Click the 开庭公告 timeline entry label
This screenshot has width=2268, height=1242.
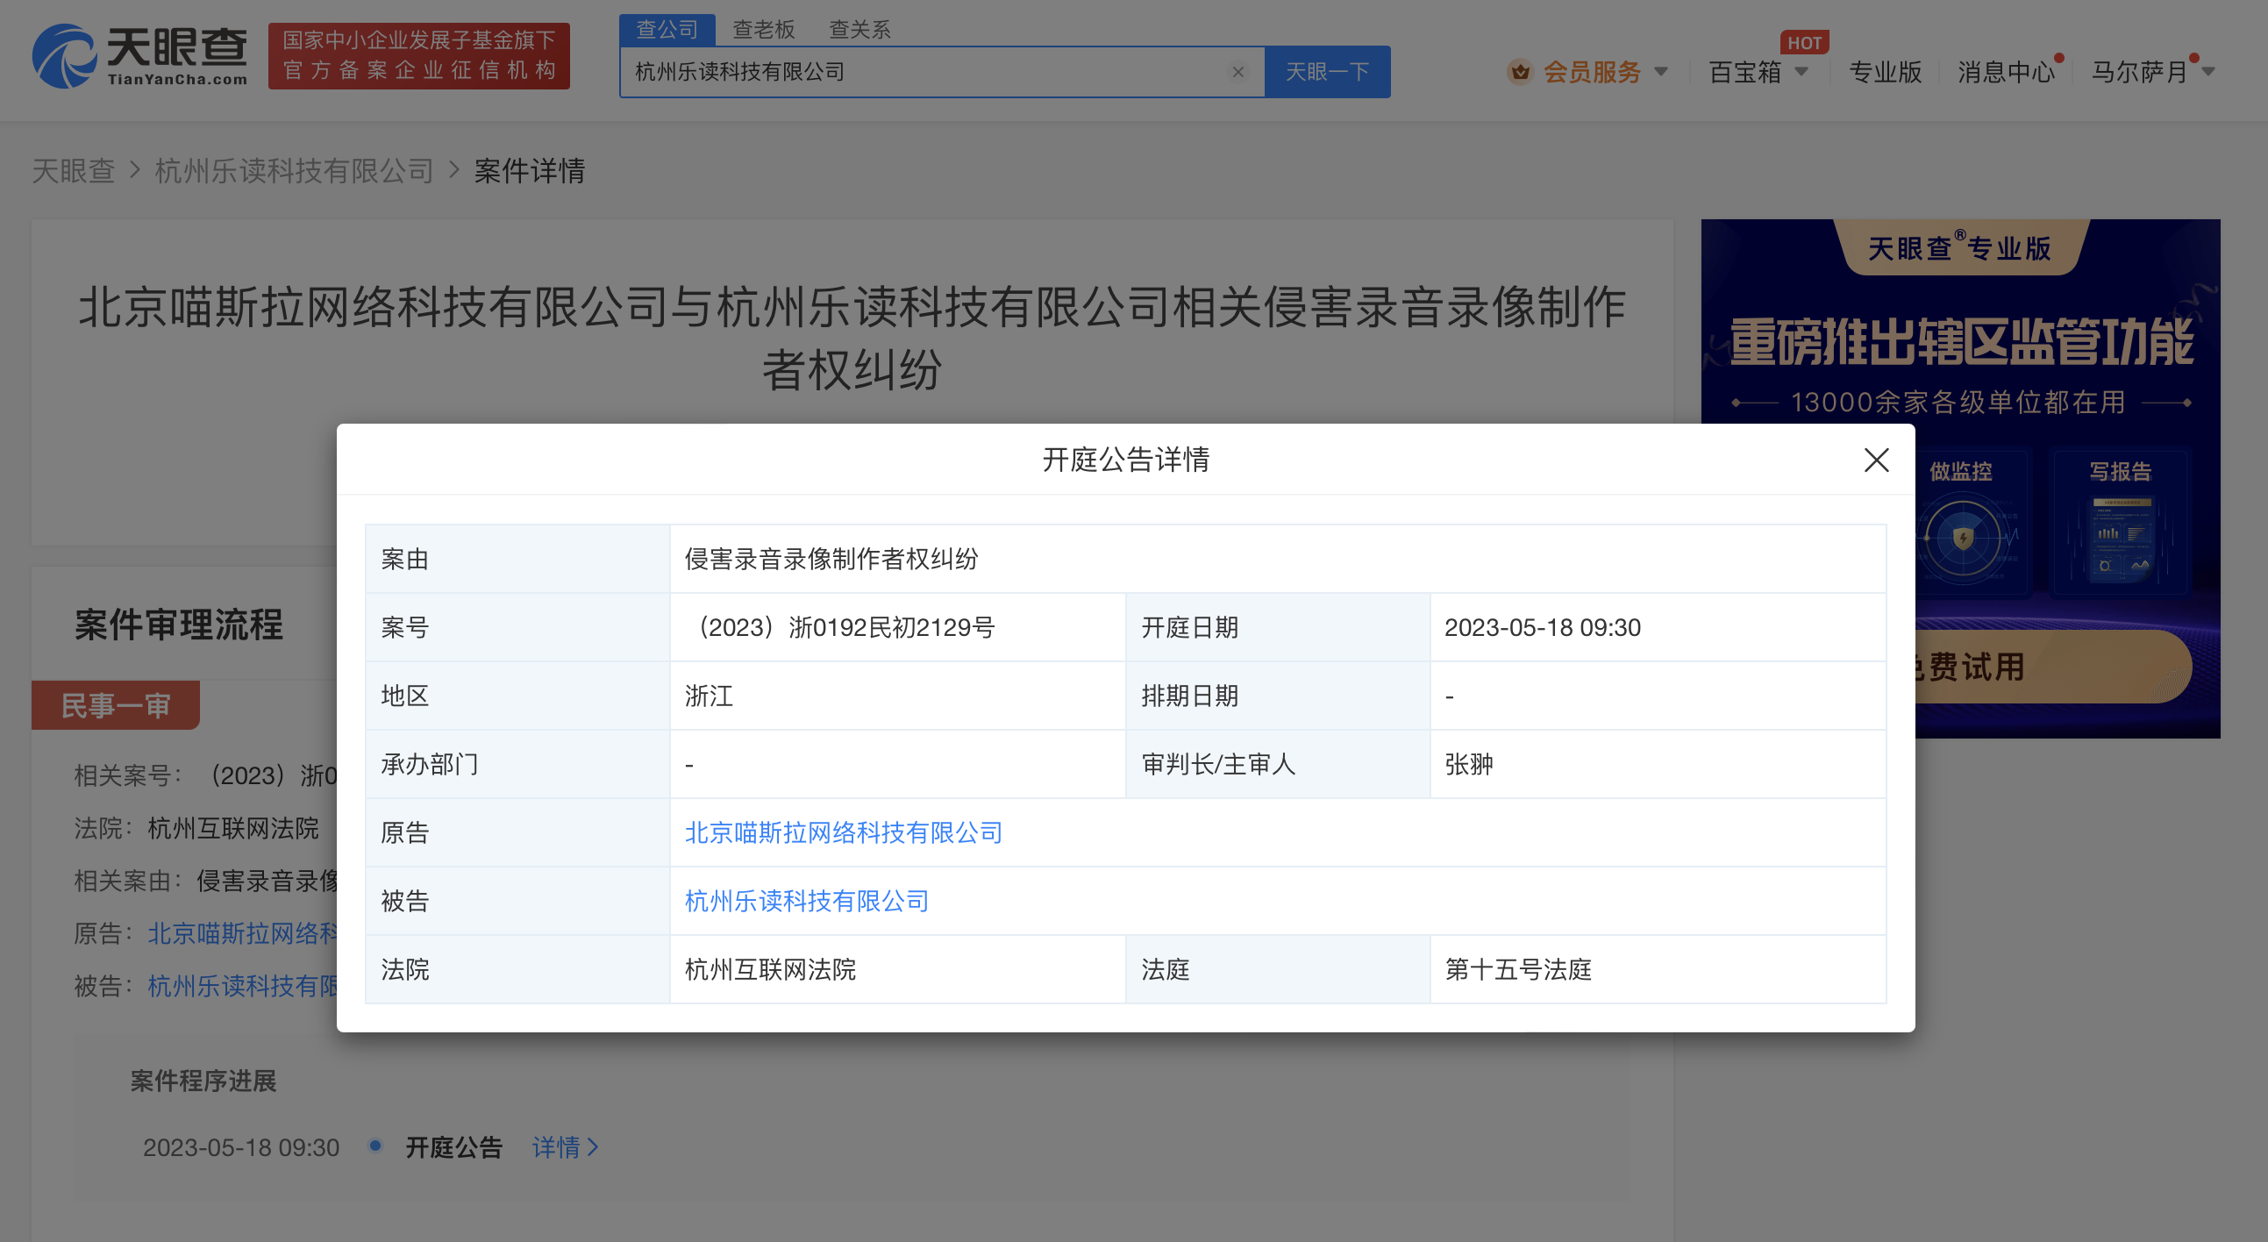coord(453,1147)
